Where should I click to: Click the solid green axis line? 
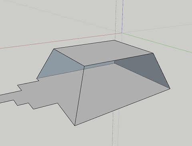157,43
